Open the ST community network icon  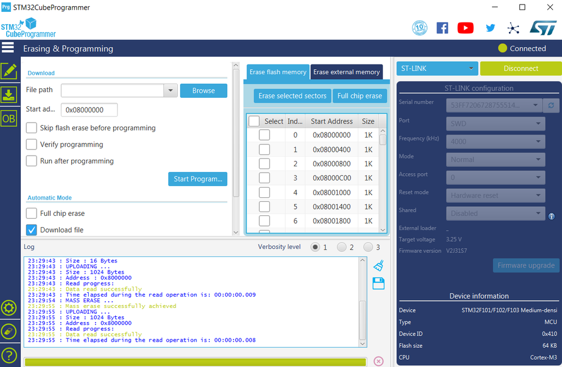[x=513, y=28]
